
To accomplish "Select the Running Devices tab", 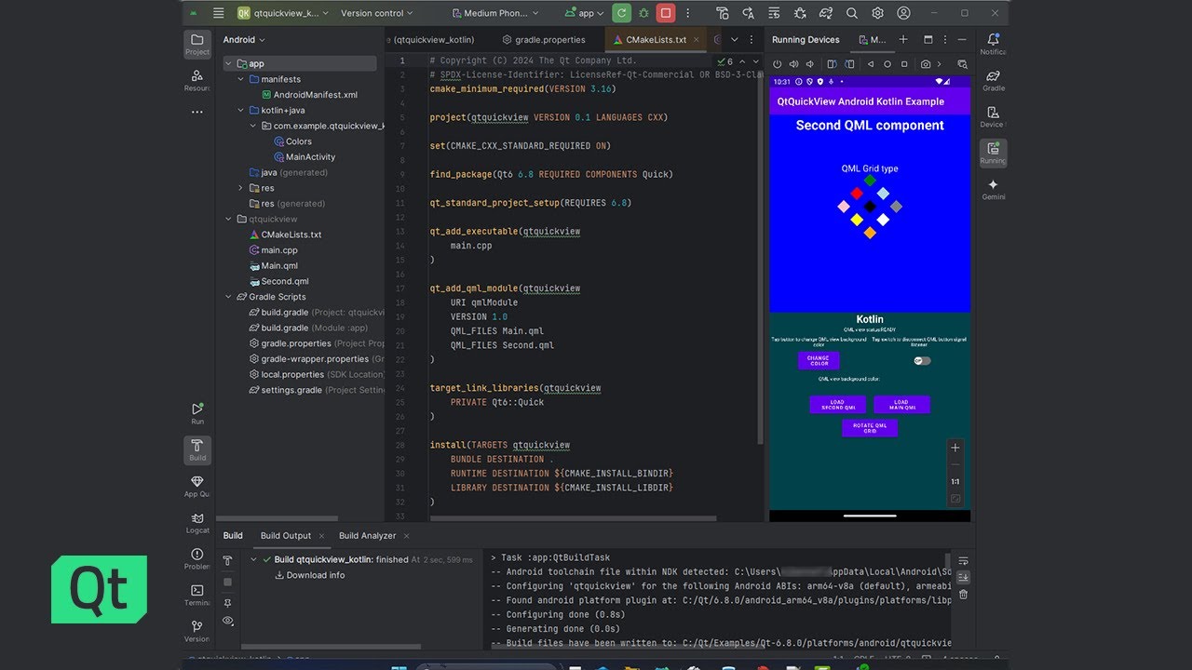I will tap(806, 40).
